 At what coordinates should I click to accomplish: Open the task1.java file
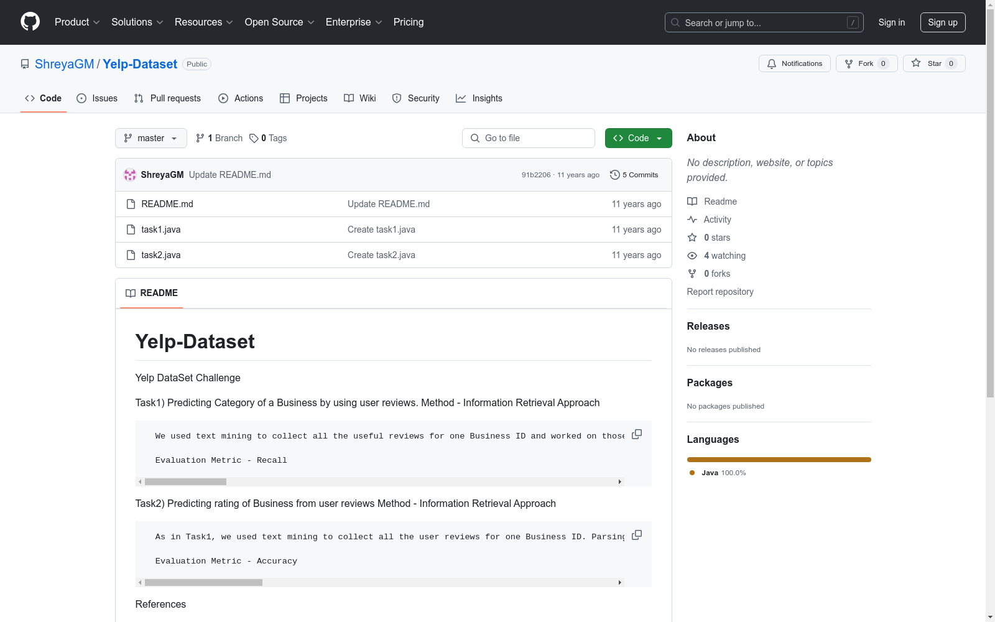[x=161, y=230]
